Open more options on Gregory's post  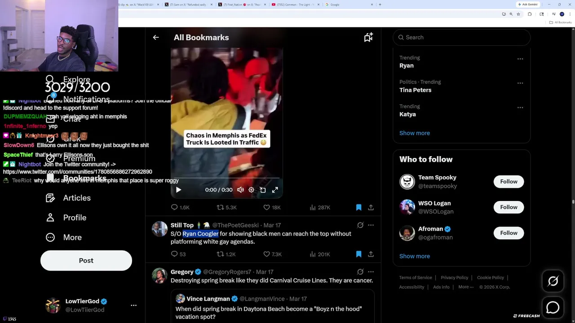(x=371, y=272)
